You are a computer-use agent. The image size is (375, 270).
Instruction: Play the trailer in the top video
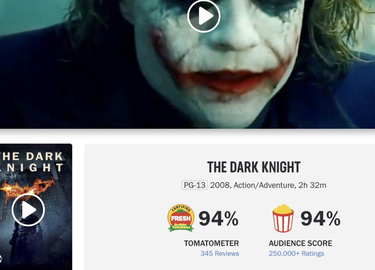[x=204, y=16]
